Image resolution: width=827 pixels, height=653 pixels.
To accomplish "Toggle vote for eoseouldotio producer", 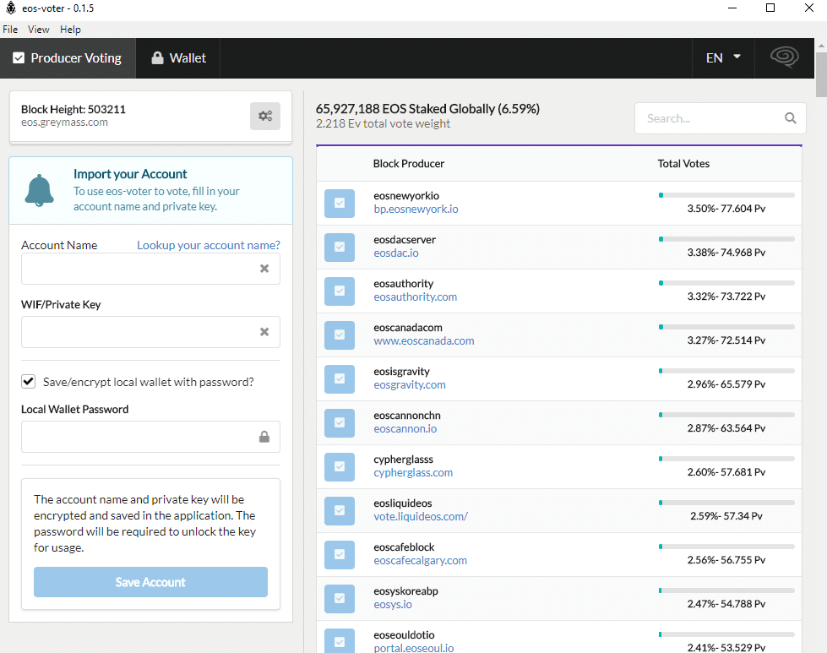I will (339, 641).
